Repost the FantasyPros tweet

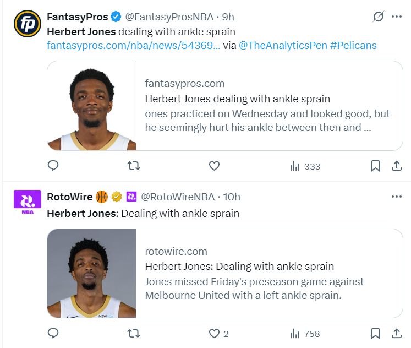[134, 166]
